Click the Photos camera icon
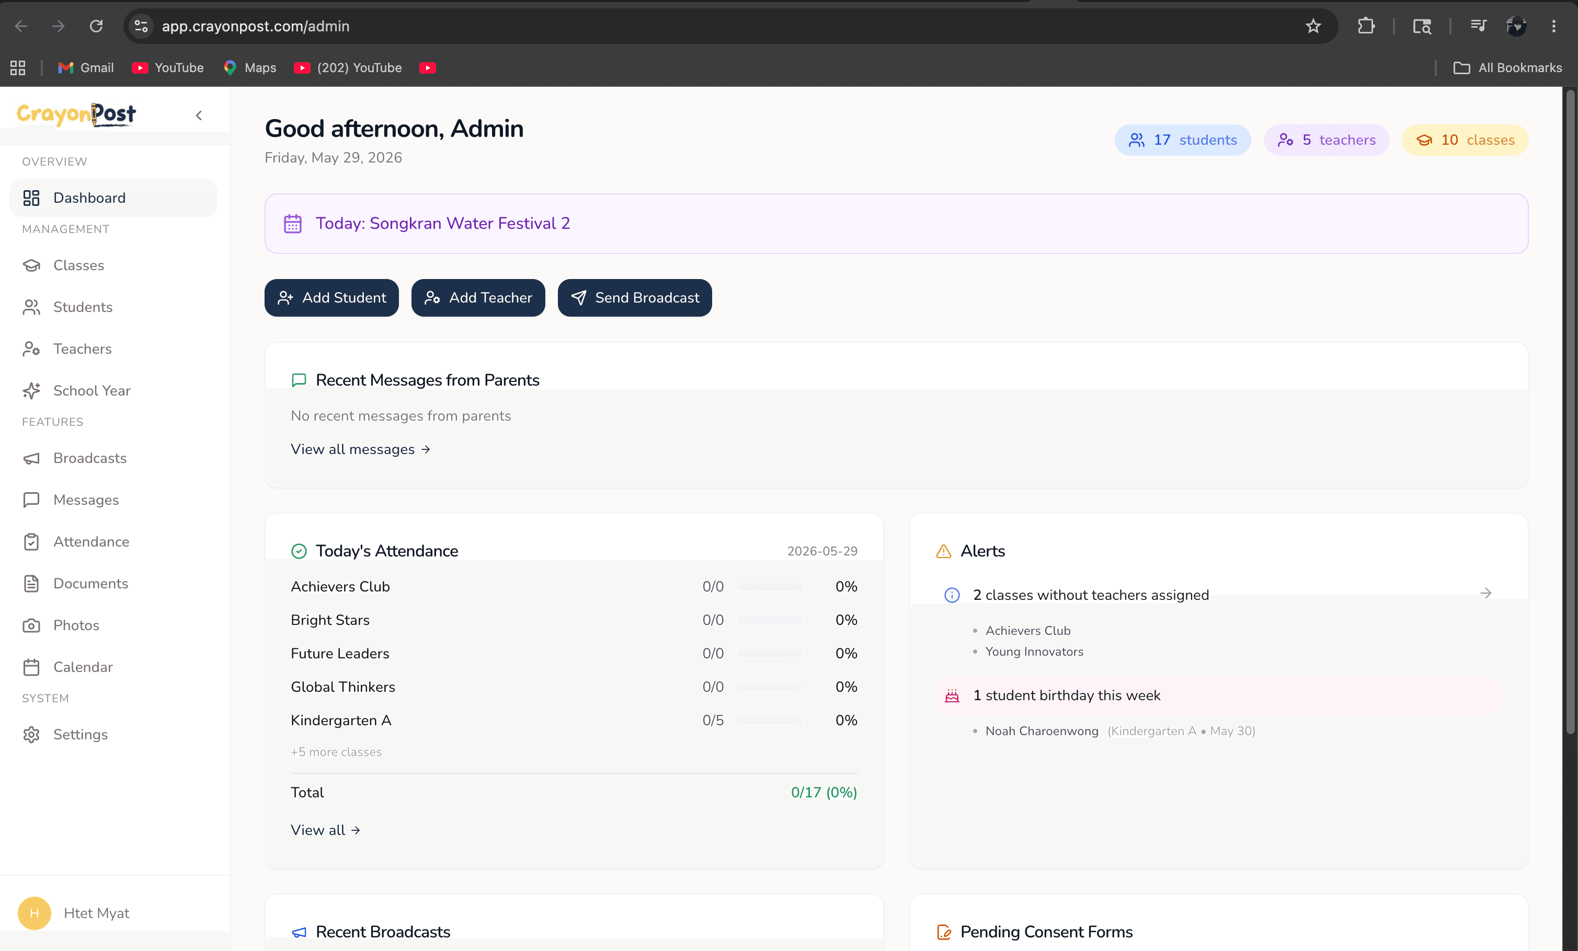This screenshot has width=1578, height=951. click(x=31, y=625)
